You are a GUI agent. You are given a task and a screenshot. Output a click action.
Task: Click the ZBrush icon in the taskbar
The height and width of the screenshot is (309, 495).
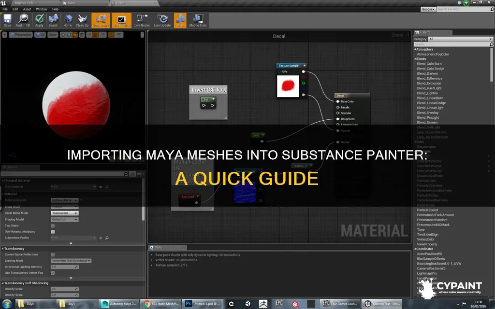click(263, 304)
